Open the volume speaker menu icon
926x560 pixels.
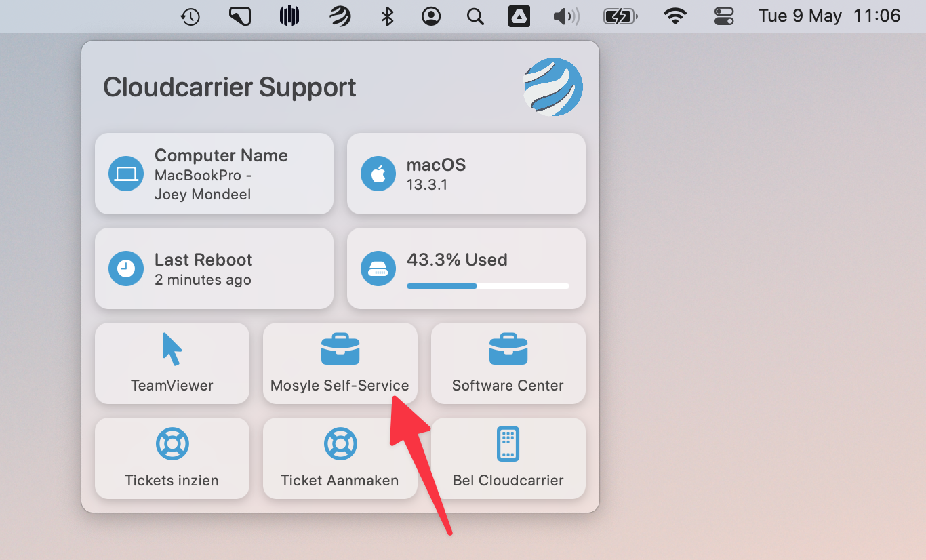coord(566,16)
